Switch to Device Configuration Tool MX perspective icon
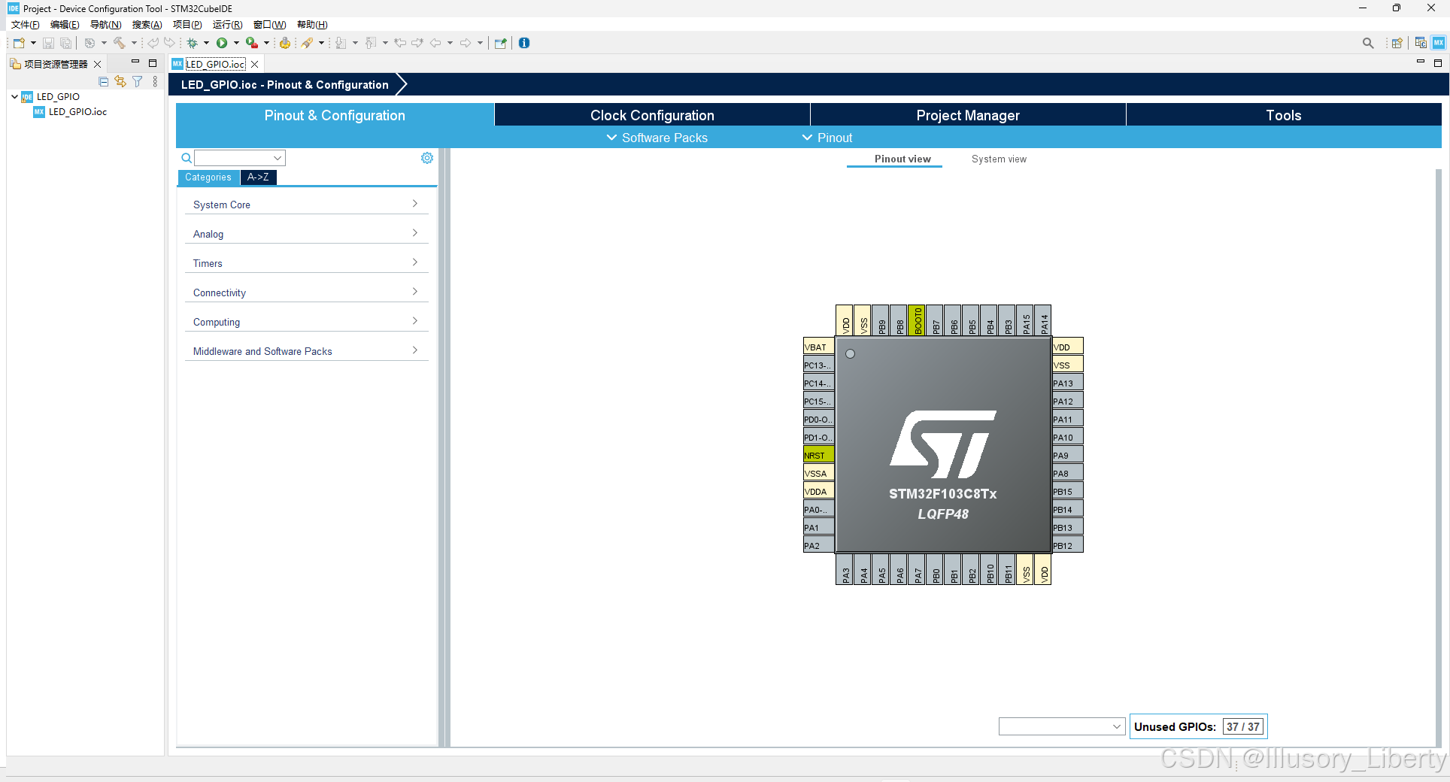 1438,43
